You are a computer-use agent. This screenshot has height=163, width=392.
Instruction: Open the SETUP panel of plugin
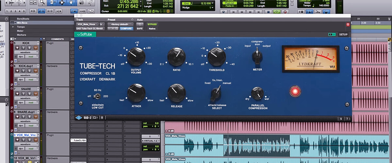343,34
